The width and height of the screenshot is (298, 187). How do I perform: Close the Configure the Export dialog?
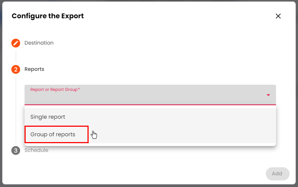pos(278,16)
